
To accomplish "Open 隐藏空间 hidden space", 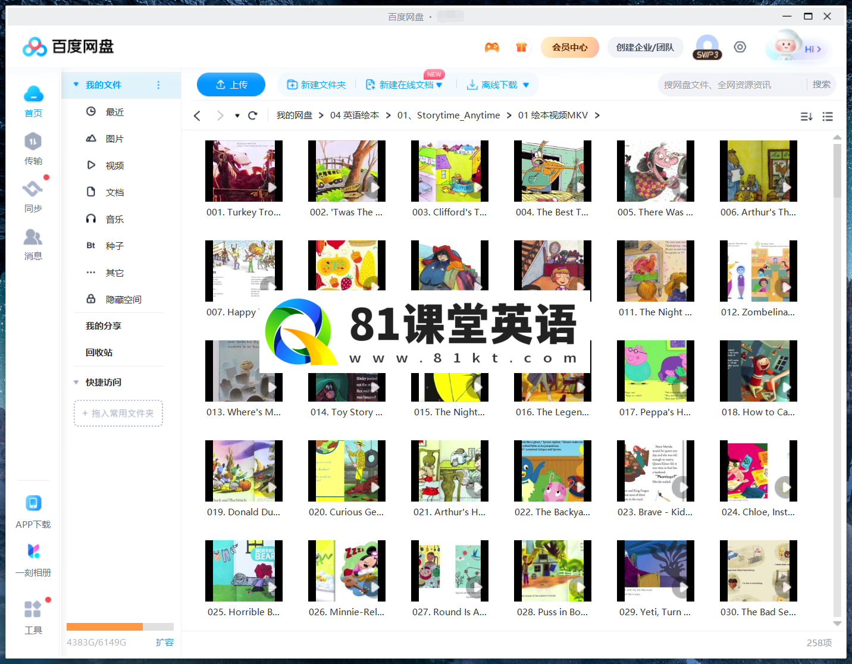I will point(124,299).
